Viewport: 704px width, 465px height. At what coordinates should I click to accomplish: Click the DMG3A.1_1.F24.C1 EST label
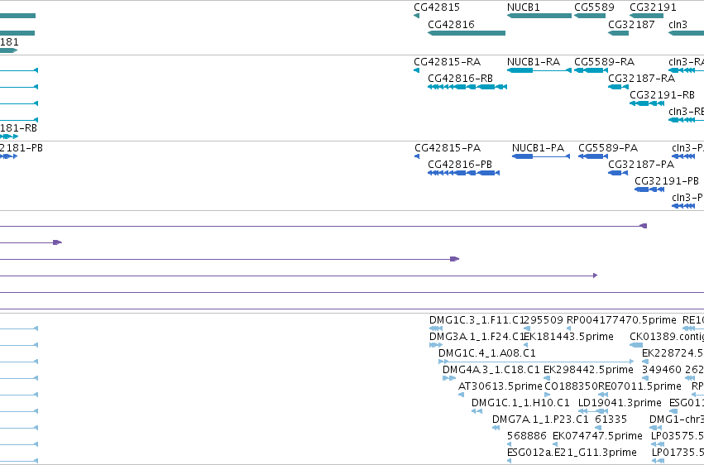coord(477,337)
